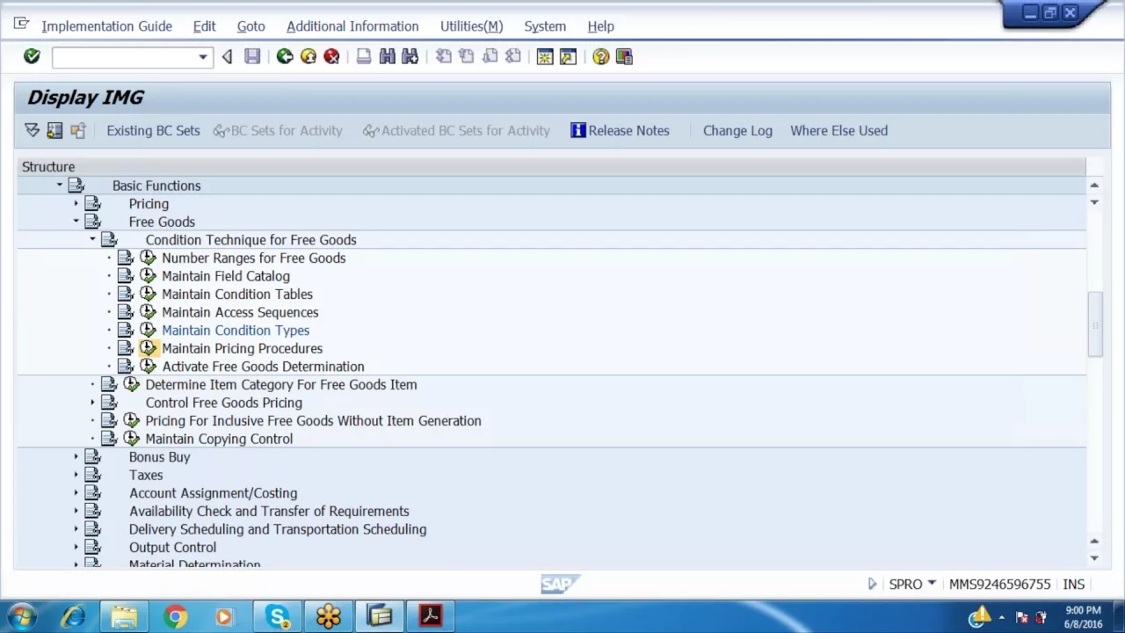Select Availability Check and Transfer of Requirements
Image resolution: width=1125 pixels, height=633 pixels.
click(x=269, y=511)
